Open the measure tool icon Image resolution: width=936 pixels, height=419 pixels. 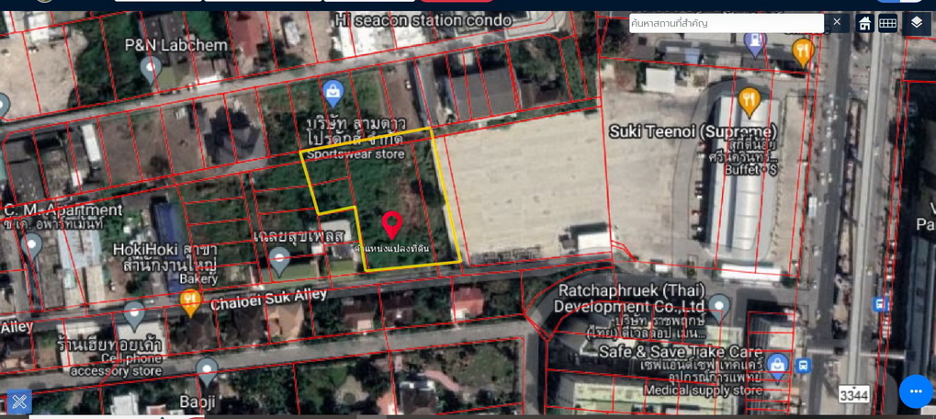tap(19, 402)
